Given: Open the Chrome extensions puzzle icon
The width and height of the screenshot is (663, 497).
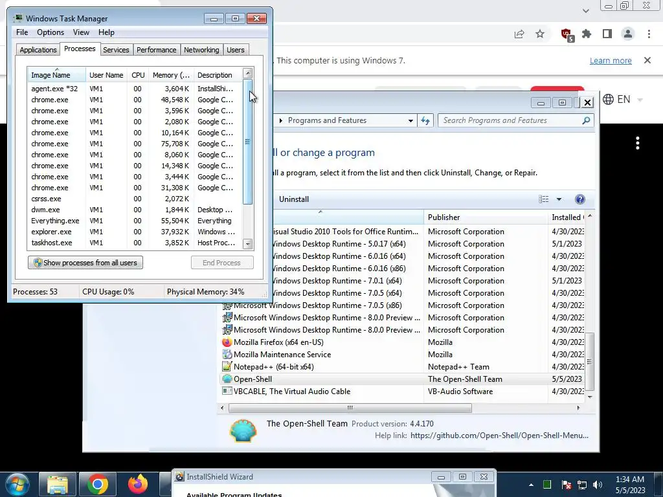Looking at the screenshot, I should pyautogui.click(x=587, y=34).
